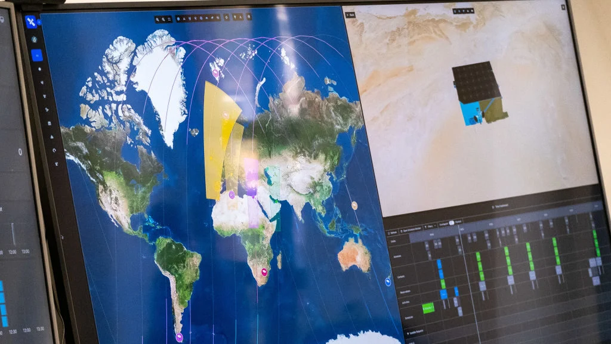This screenshot has height=344, width=611.
Task: Click the satellite logo icon in sidebar
Action: pyautogui.click(x=31, y=22)
